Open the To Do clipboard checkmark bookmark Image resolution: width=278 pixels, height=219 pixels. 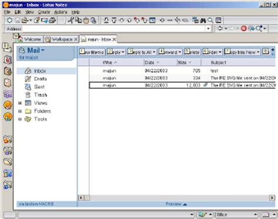tap(8, 83)
